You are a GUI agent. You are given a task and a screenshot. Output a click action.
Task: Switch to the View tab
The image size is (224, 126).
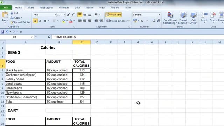[x=102, y=8]
